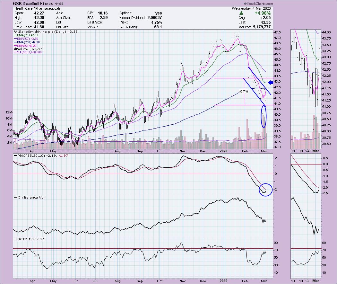
Task: Click the StockCharts.com copyright label
Action: (258, 4)
